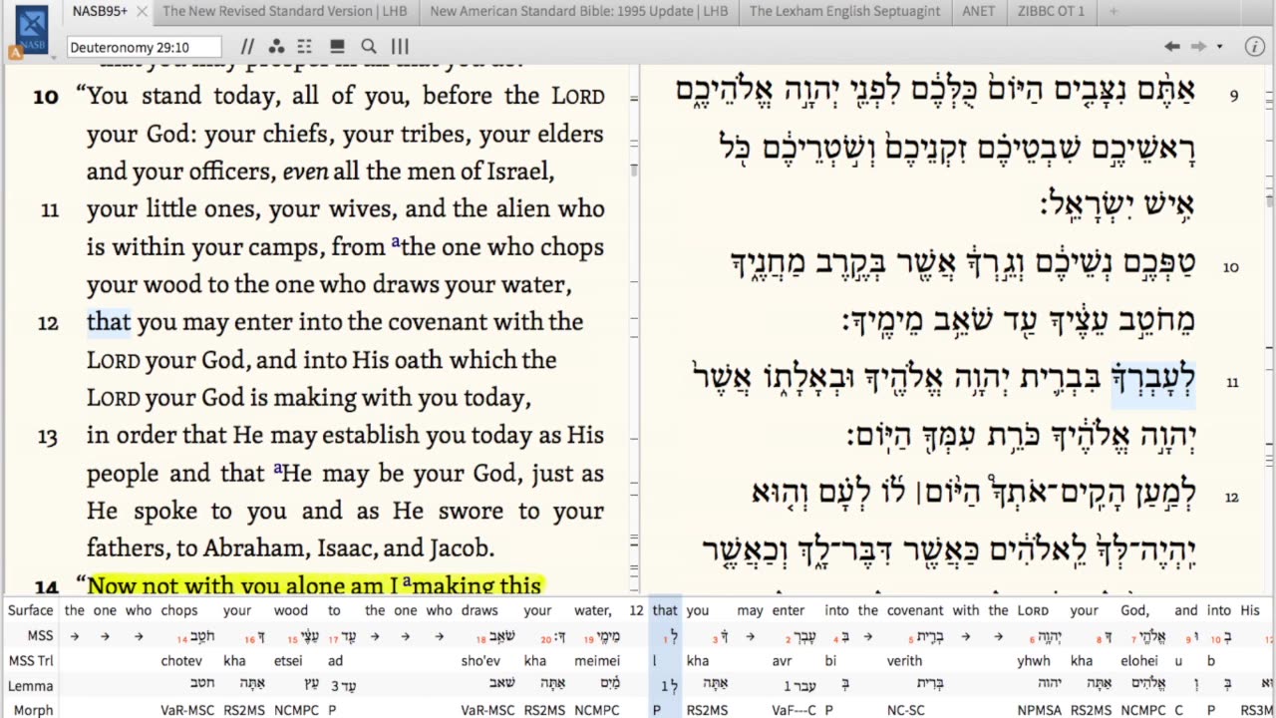Switch to multiple column view icon

click(400, 47)
